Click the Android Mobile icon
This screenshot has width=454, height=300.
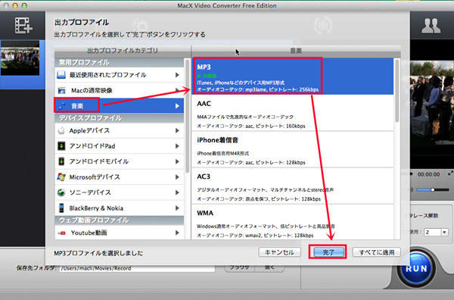61,161
